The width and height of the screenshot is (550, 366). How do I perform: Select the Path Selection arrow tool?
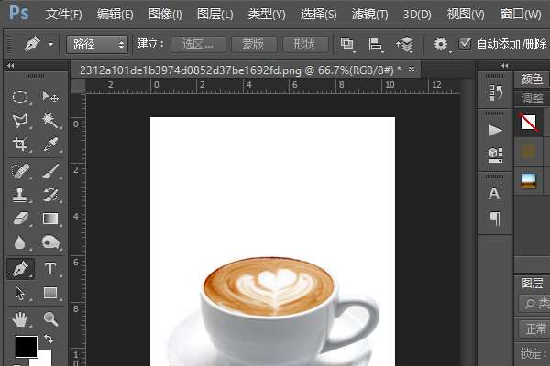(x=19, y=293)
